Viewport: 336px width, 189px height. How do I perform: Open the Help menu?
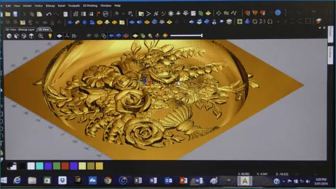coord(117,6)
